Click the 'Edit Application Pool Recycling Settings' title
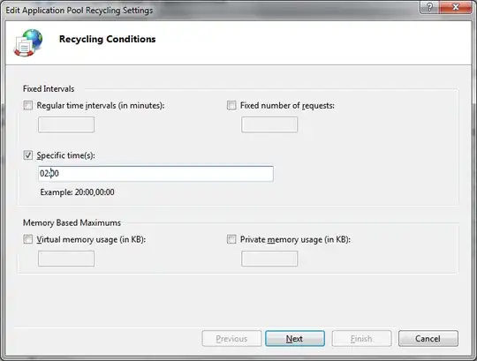 tap(79, 11)
